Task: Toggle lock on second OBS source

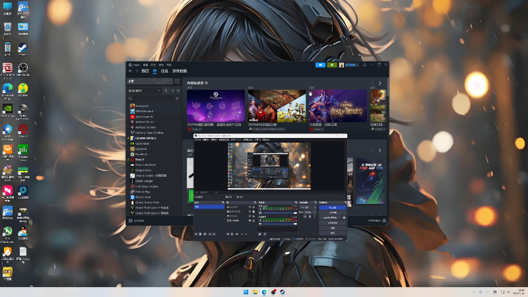Action: 253,211
